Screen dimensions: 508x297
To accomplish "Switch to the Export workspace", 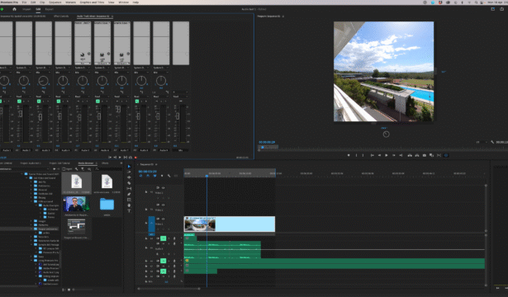I will [50, 9].
